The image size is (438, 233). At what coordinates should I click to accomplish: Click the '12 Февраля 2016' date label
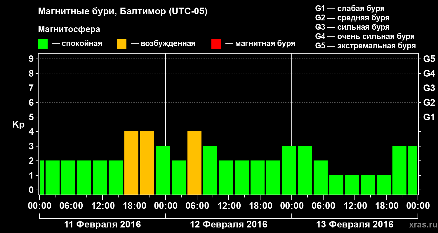[x=229, y=225]
